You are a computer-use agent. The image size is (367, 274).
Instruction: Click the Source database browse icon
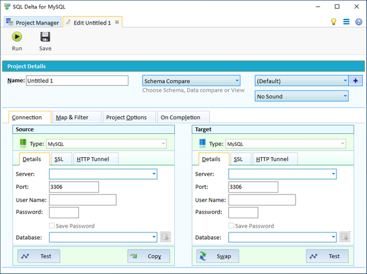coord(165,237)
